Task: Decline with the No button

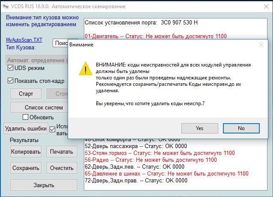Action: coord(241,128)
